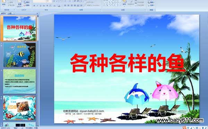Insert a New Slide (新建幻灯片)
The image size is (208, 129).
[x=20, y=4]
